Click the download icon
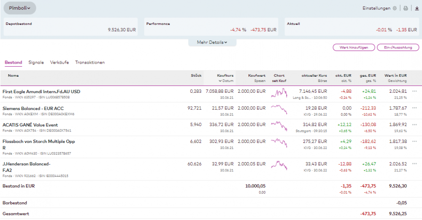The image size is (422, 220). [417, 8]
